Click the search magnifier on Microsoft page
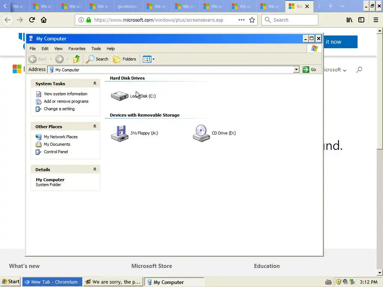Image resolution: width=383 pixels, height=287 pixels. point(359,70)
